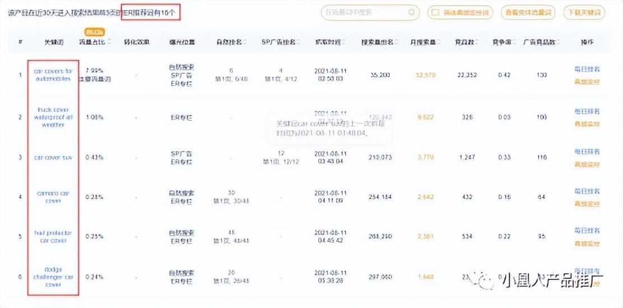Click the search magnifier icon in search box
This screenshot has width=623, height=308.
[411, 12]
